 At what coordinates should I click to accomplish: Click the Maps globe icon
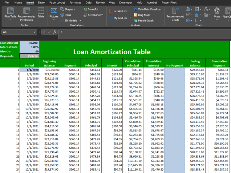coord(217,11)
